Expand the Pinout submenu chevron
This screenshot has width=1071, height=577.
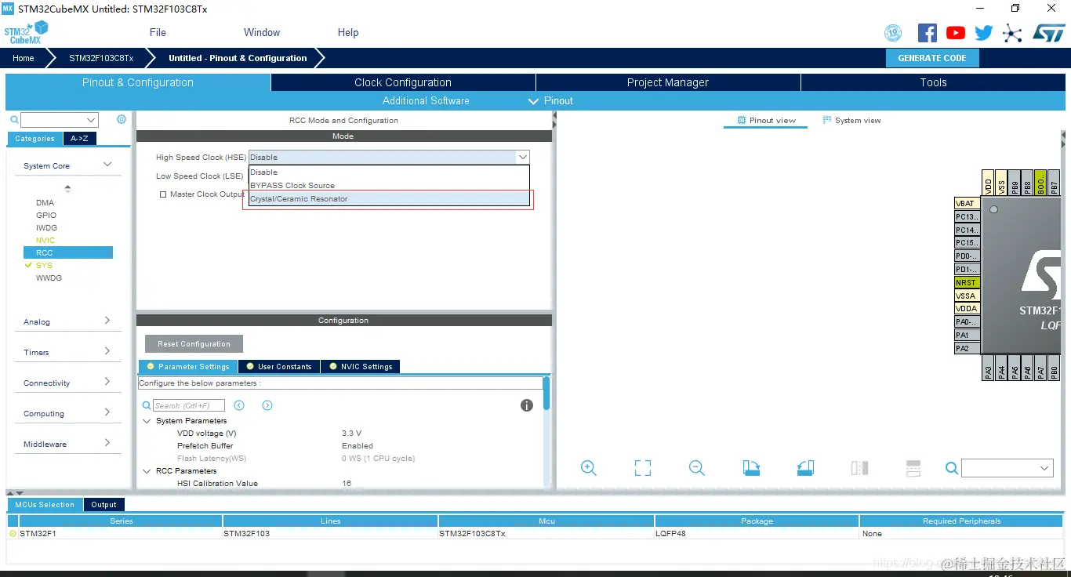pos(533,101)
